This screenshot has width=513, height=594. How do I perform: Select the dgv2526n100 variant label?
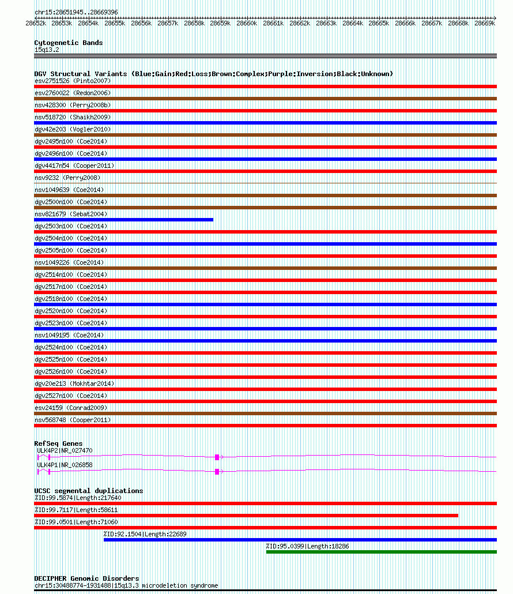(71, 371)
